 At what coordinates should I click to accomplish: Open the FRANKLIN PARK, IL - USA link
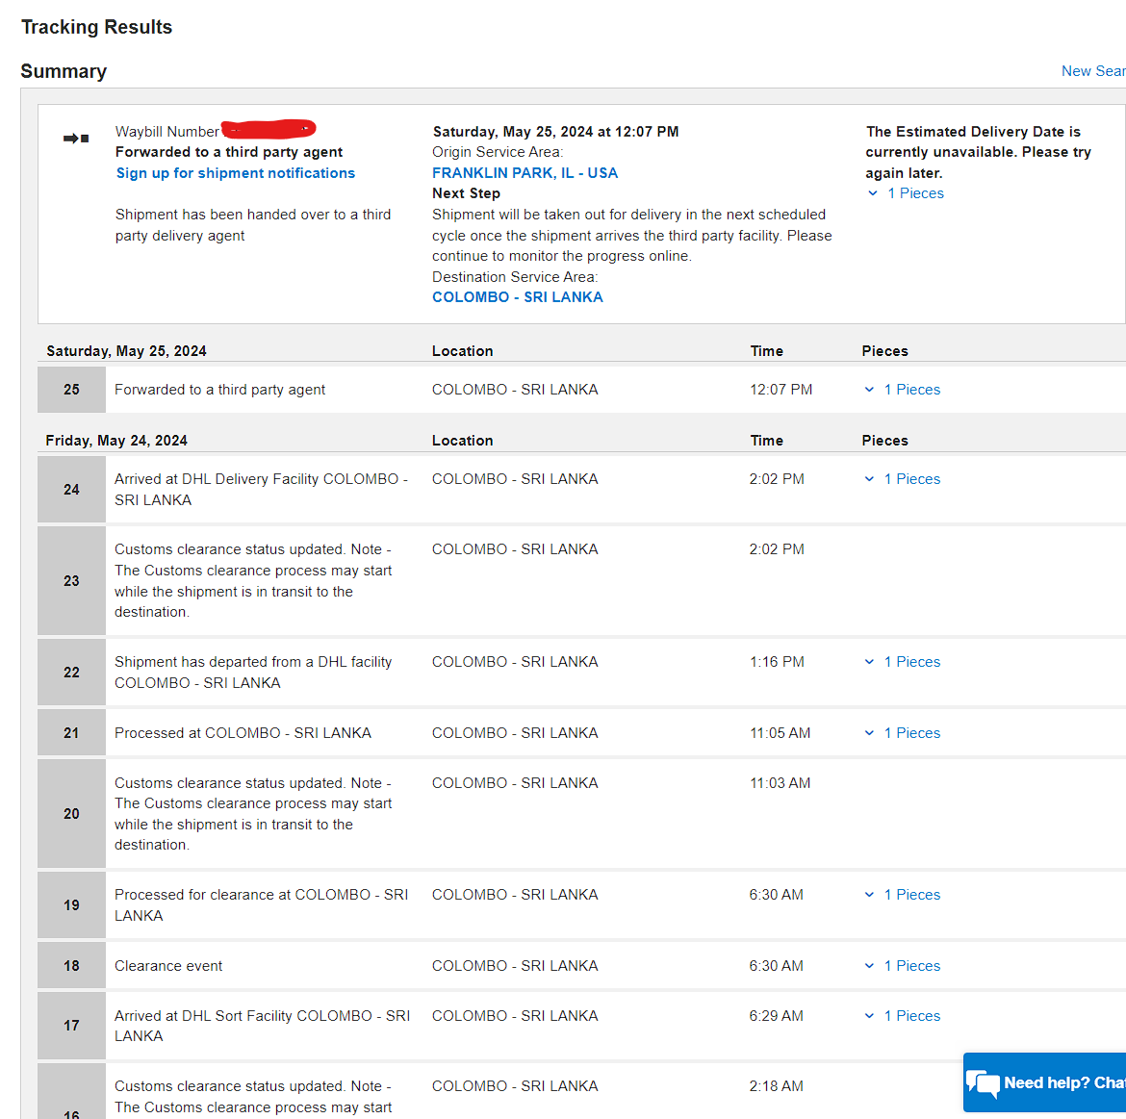(x=525, y=173)
